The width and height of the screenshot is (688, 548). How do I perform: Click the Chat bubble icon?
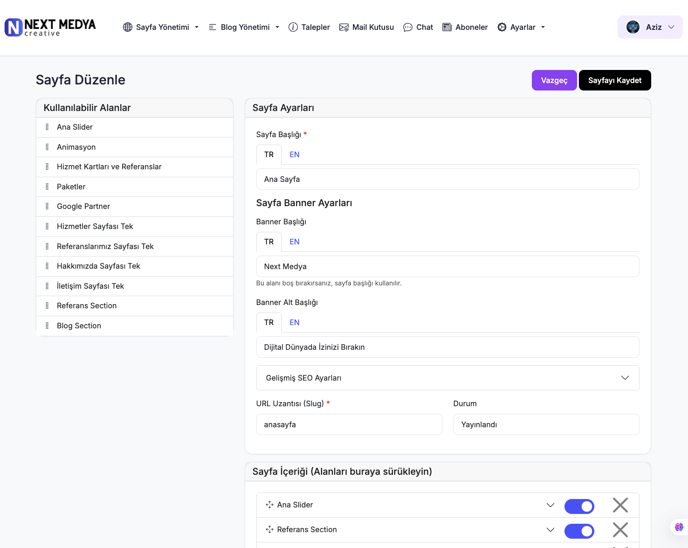click(408, 28)
